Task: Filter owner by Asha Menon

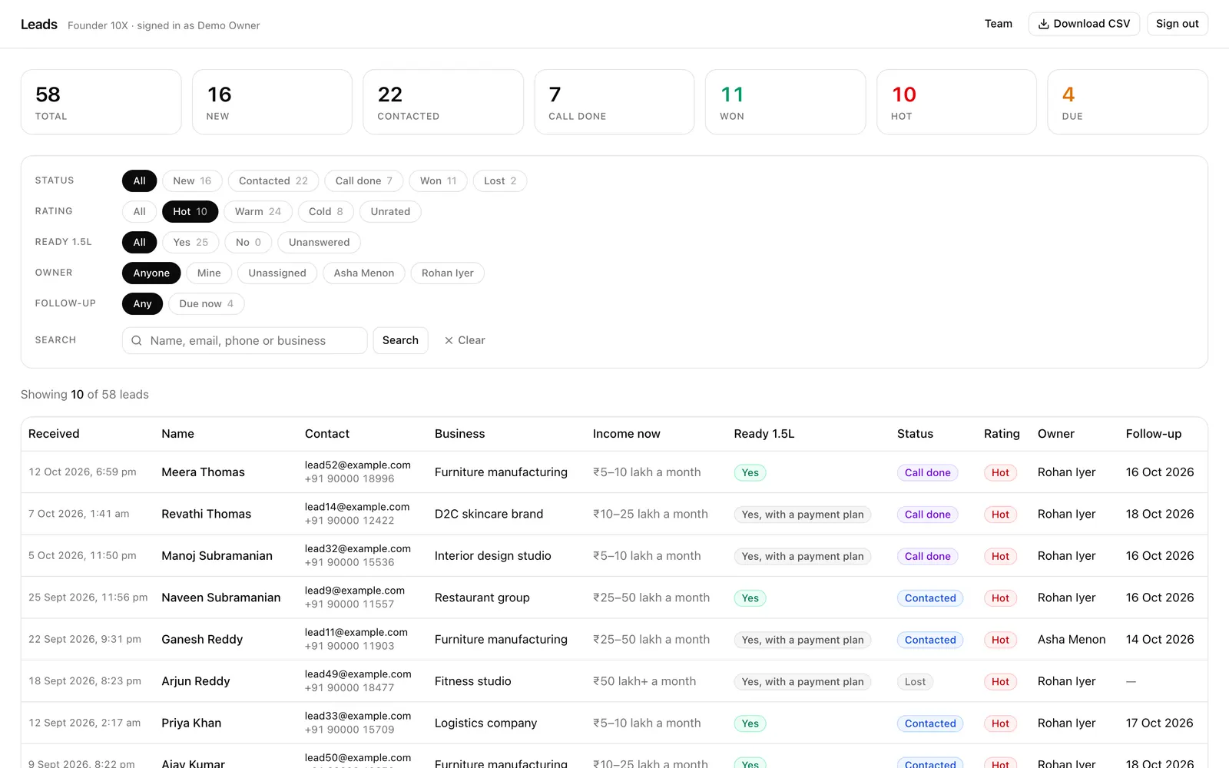Action: pyautogui.click(x=363, y=273)
